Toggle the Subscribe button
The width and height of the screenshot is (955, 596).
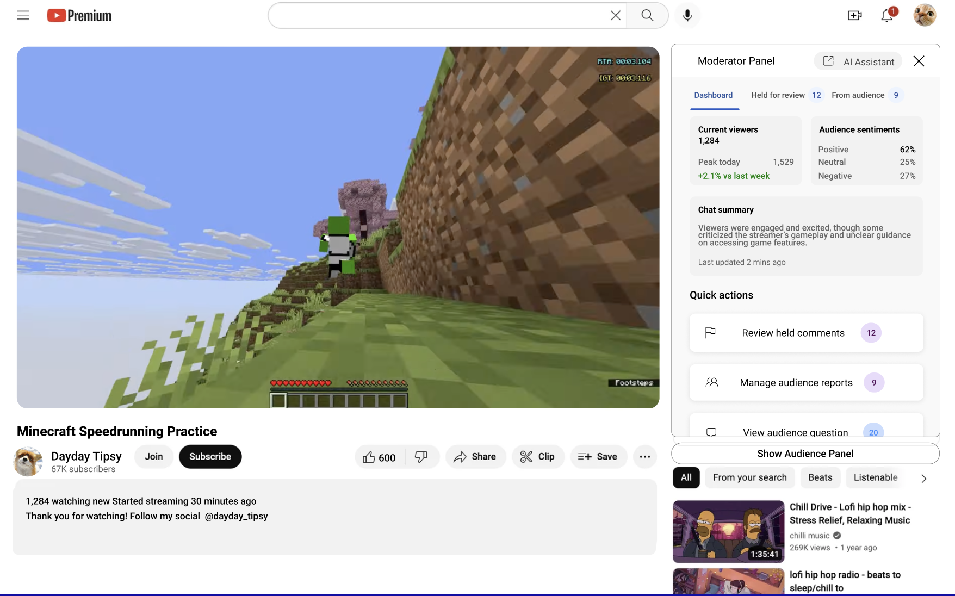(210, 457)
